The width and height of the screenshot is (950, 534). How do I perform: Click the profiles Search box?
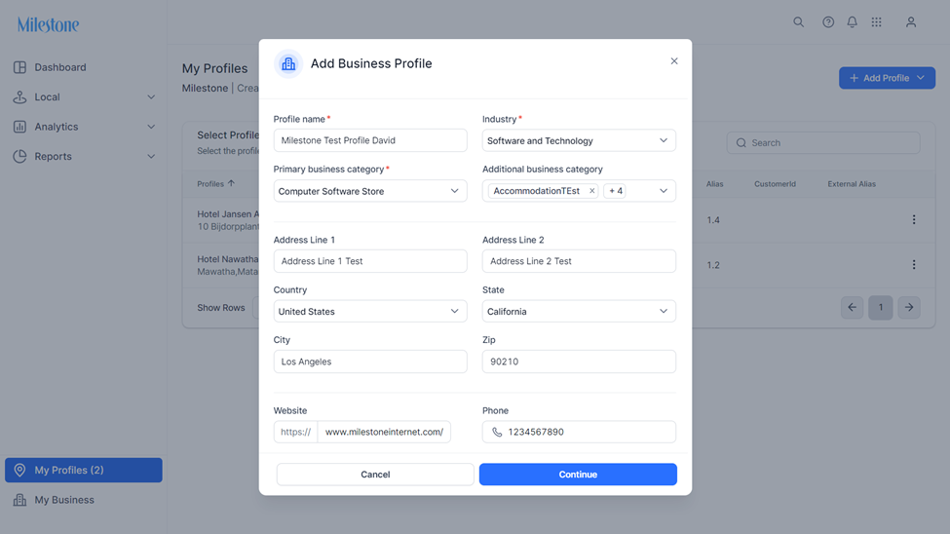(823, 143)
